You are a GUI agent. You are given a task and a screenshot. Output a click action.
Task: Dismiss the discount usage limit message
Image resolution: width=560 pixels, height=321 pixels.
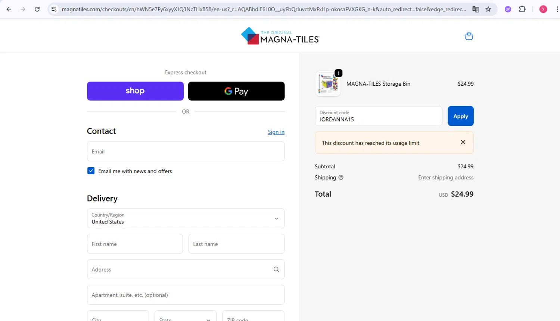(463, 142)
